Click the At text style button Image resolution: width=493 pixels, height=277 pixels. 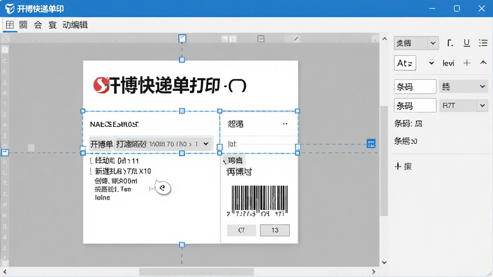(405, 63)
